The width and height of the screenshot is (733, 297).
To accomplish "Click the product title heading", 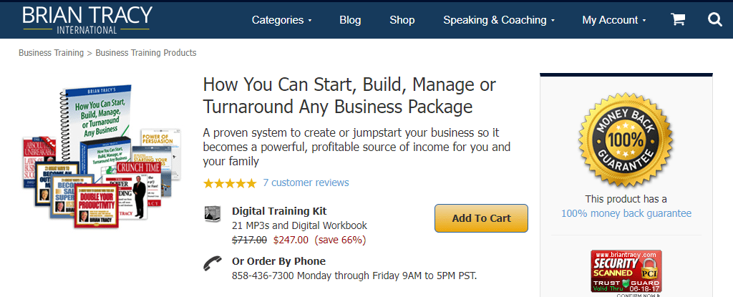I will tap(349, 95).
